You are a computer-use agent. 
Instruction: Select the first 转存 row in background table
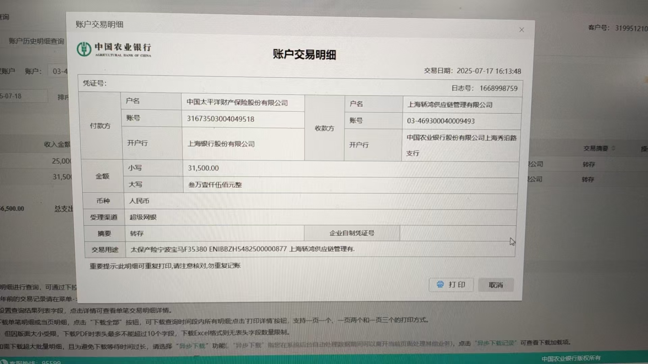coord(588,164)
